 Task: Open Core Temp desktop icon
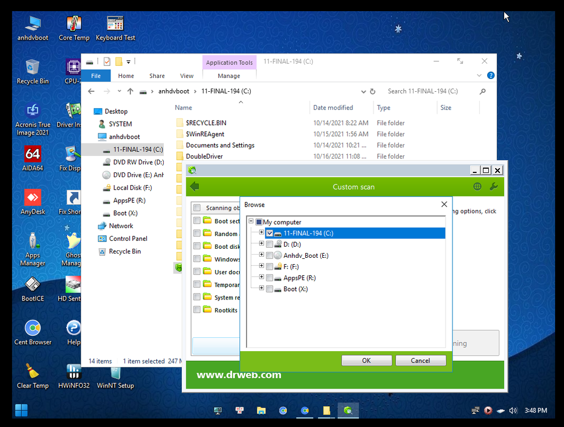click(74, 28)
